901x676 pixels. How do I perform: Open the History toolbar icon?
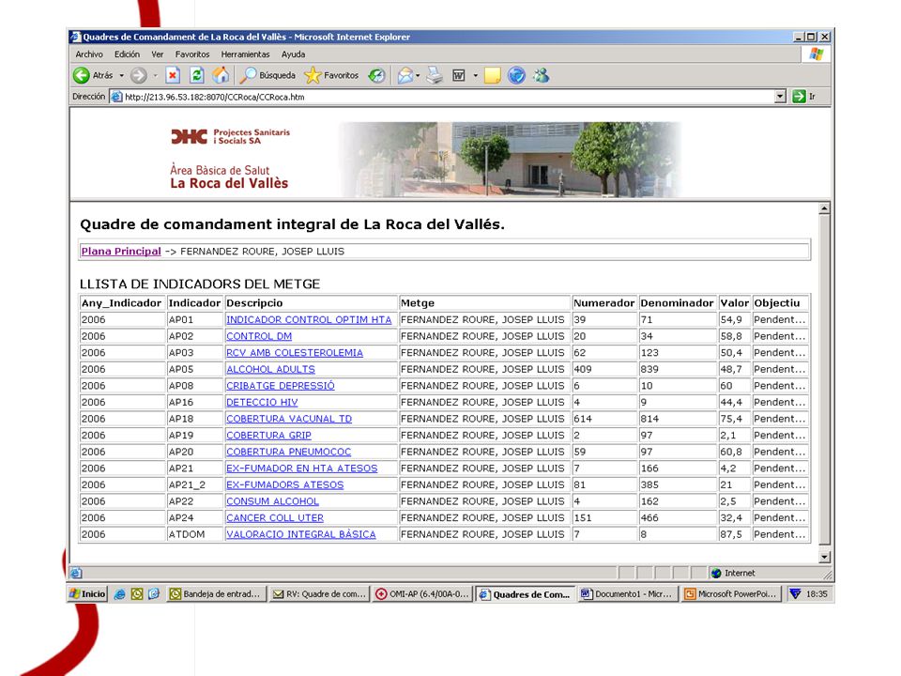click(377, 75)
